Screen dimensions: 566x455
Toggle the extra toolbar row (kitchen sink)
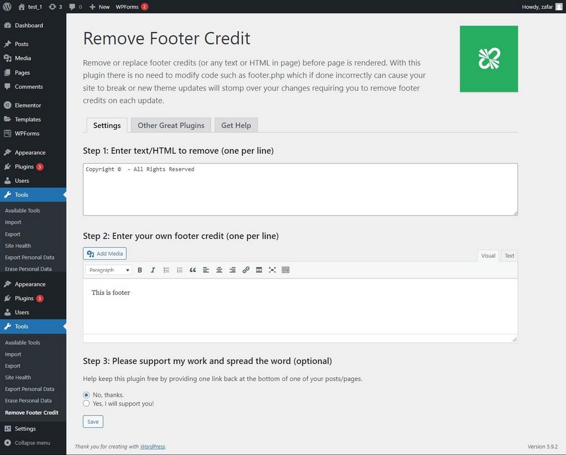pyautogui.click(x=285, y=270)
